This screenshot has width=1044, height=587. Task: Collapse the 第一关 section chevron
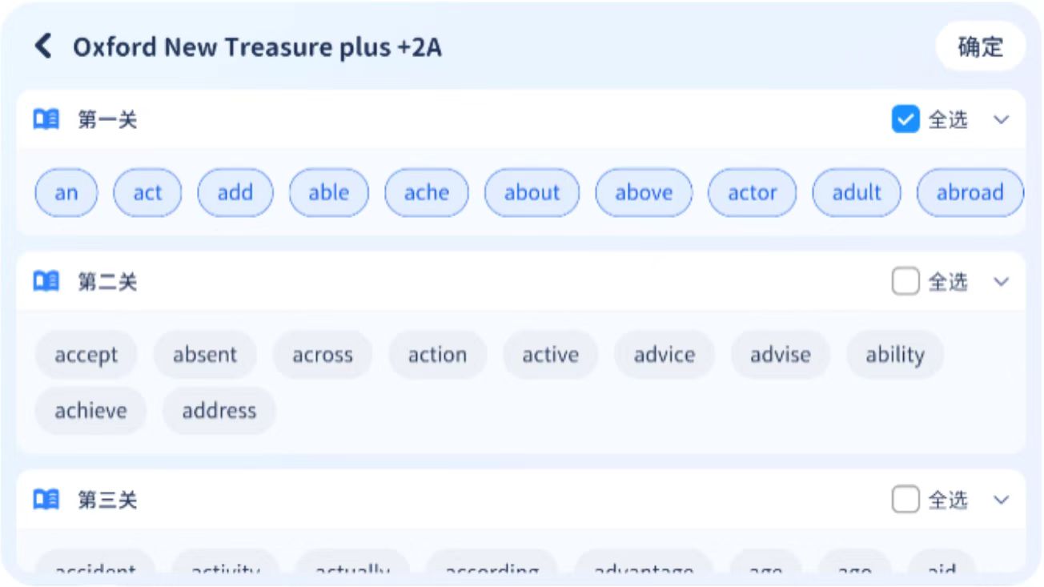(1001, 120)
